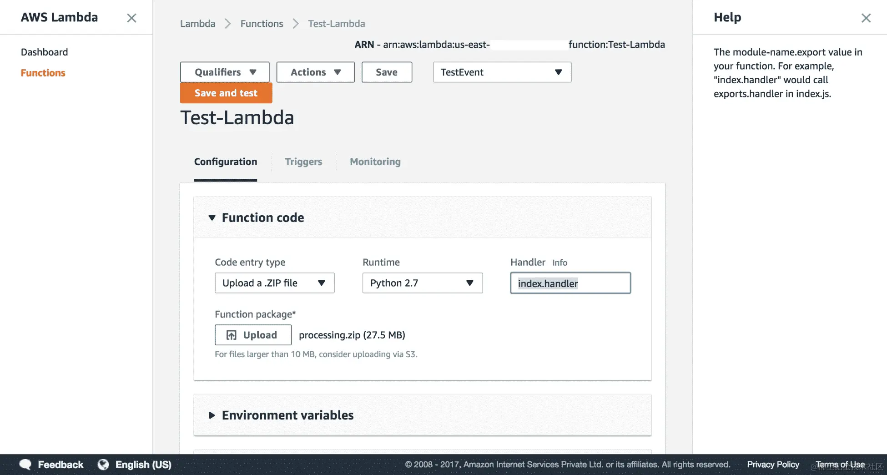Open the TestEvent selector dropdown
Screen dimensions: 887x475
[502, 72]
